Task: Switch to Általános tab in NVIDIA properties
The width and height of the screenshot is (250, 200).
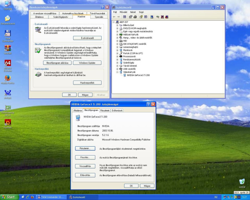Action: tap(78, 110)
